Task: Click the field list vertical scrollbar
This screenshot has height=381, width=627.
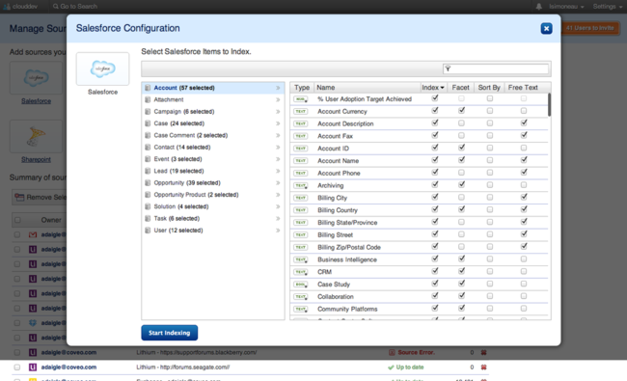Action: [x=549, y=105]
